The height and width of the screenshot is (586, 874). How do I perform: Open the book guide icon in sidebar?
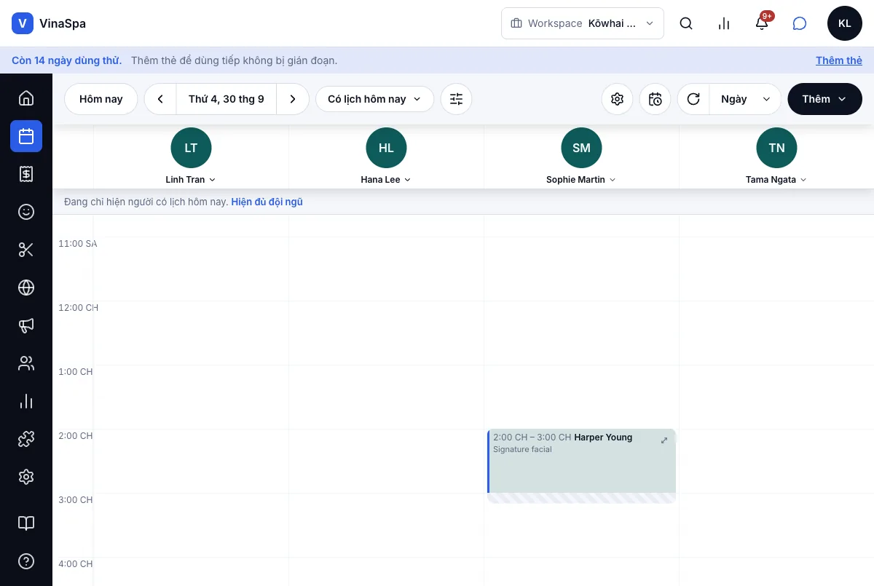pyautogui.click(x=26, y=523)
